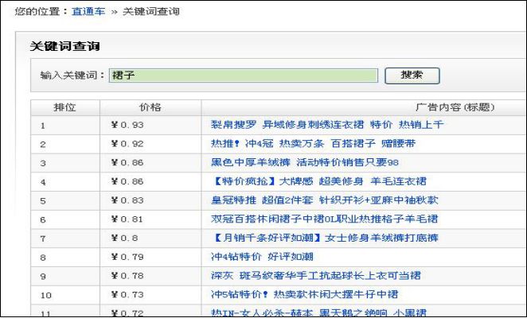Open ad link 热推！冲4冠 热卖万条

click(x=313, y=144)
